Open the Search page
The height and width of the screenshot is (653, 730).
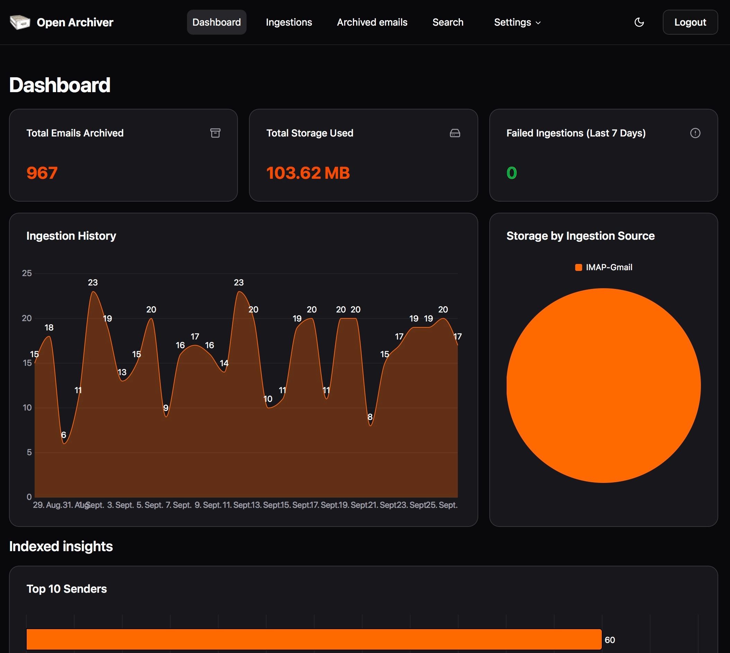tap(447, 22)
